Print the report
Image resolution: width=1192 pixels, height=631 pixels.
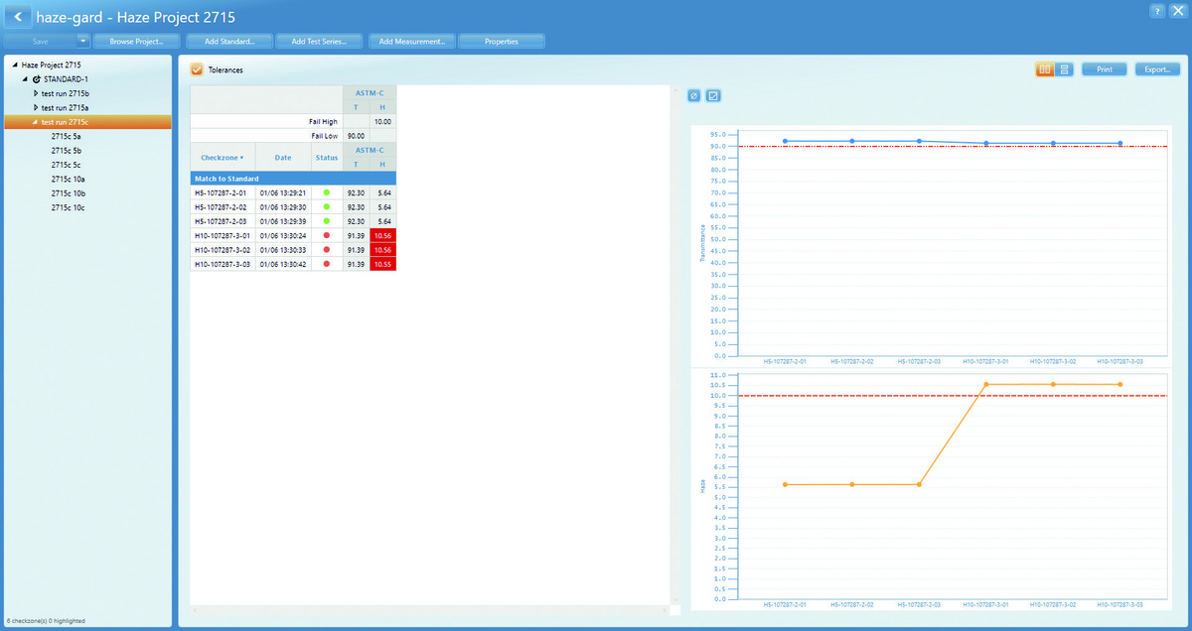point(1104,69)
